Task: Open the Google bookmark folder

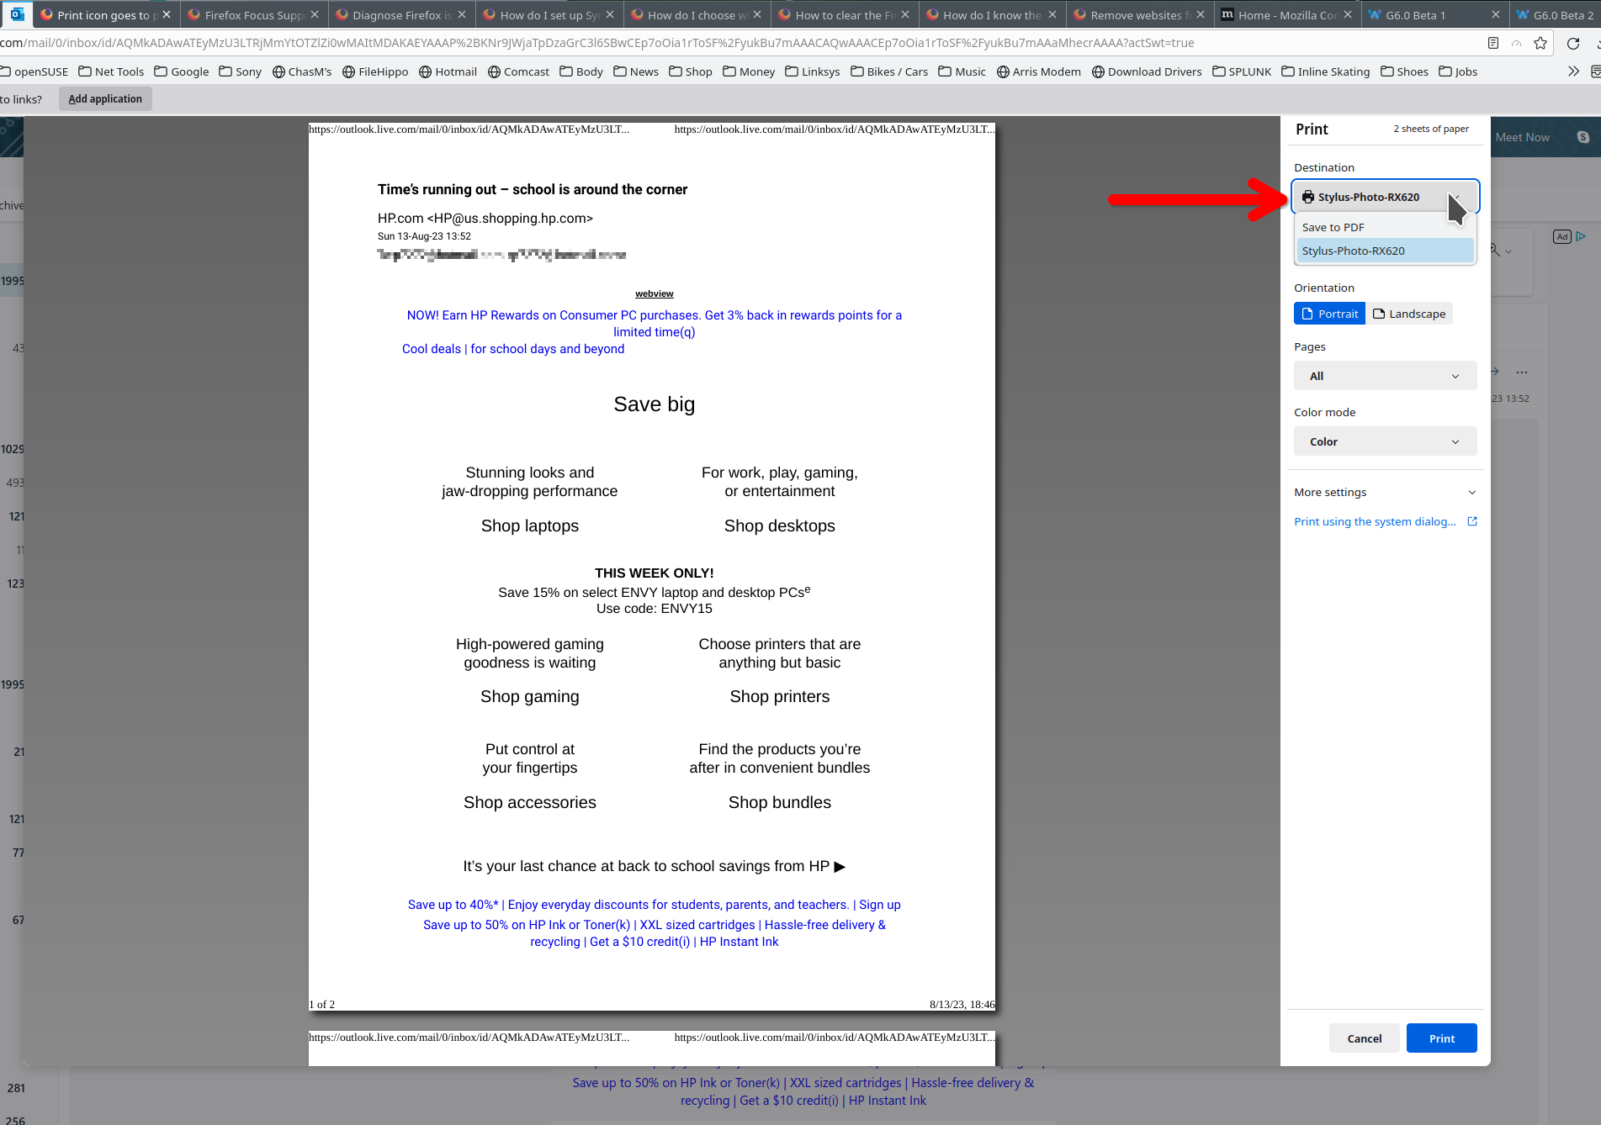Action: [182, 71]
